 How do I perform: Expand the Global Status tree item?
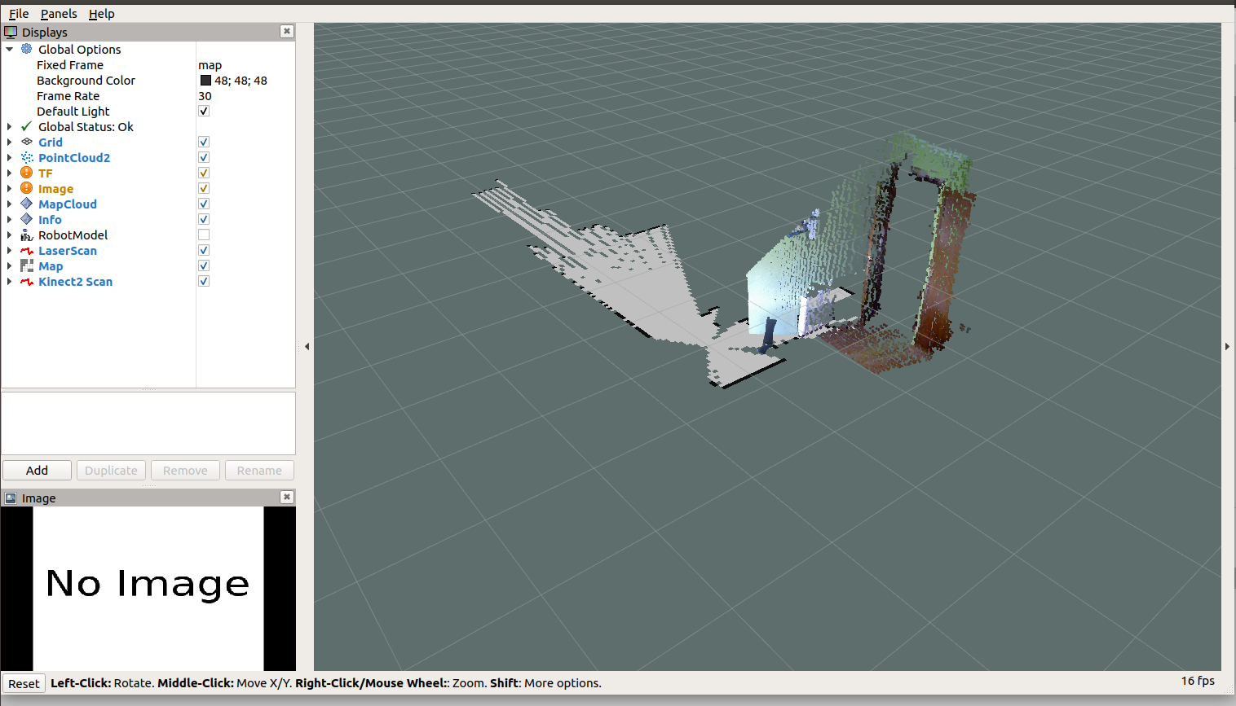(x=10, y=127)
